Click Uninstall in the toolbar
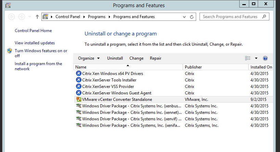The width and height of the screenshot is (280, 152). point(115,58)
